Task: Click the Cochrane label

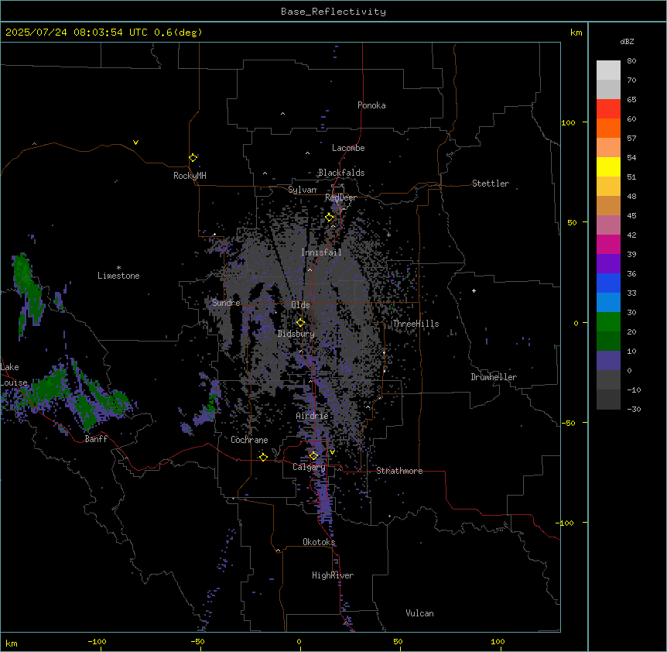Action: (249, 440)
